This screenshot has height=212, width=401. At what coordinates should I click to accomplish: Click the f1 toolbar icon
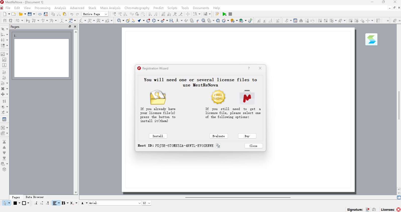pos(5,21)
